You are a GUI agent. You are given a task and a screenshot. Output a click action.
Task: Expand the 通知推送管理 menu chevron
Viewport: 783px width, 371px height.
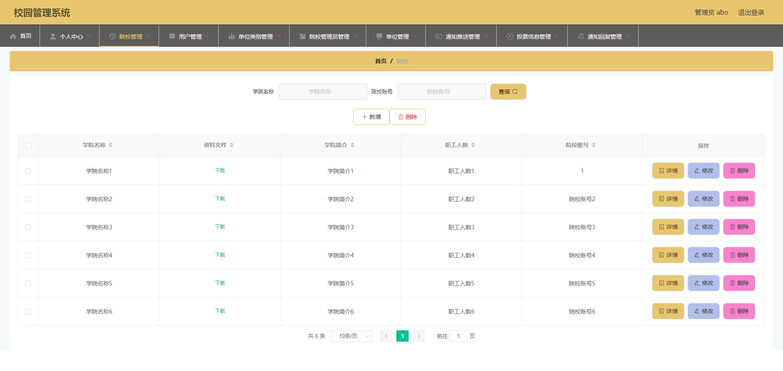(x=486, y=36)
